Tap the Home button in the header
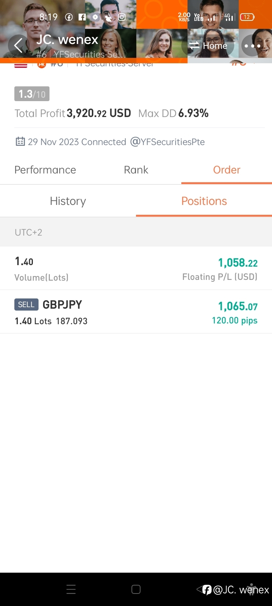 [209, 46]
